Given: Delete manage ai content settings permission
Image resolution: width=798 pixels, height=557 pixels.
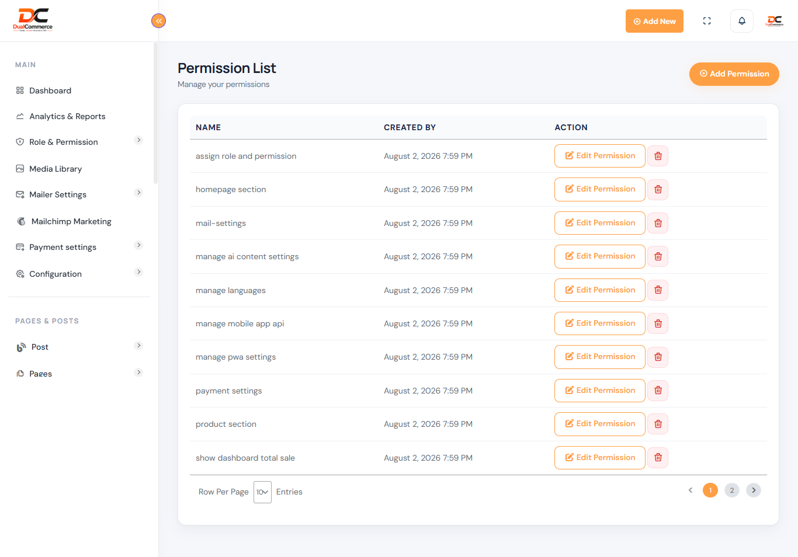Looking at the screenshot, I should pos(658,256).
